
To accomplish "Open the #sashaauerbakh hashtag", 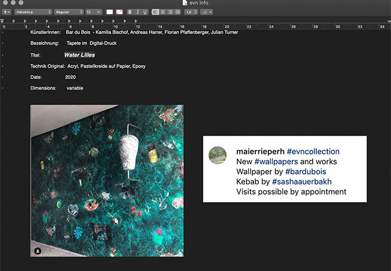I will click(302, 181).
